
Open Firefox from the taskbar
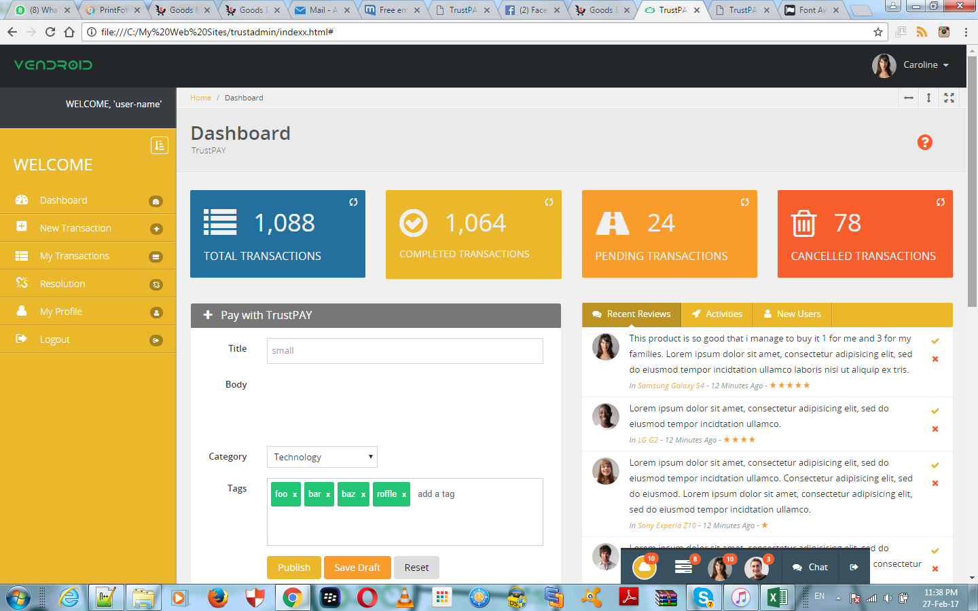coord(218,597)
